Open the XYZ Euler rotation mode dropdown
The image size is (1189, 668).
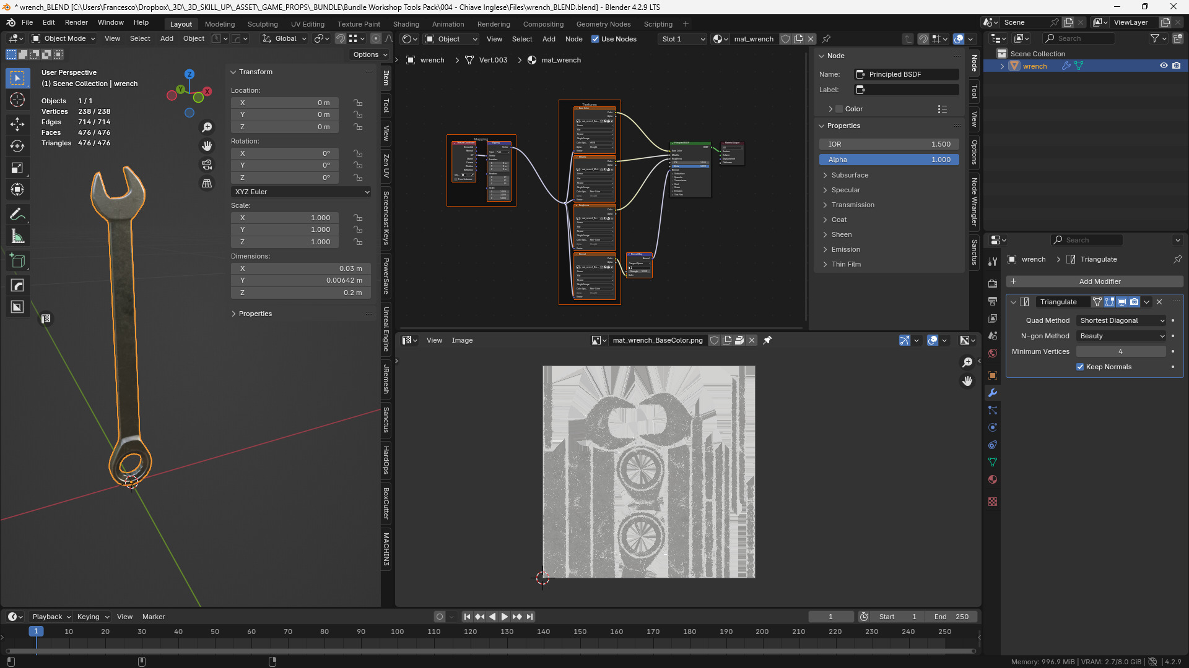tap(302, 192)
